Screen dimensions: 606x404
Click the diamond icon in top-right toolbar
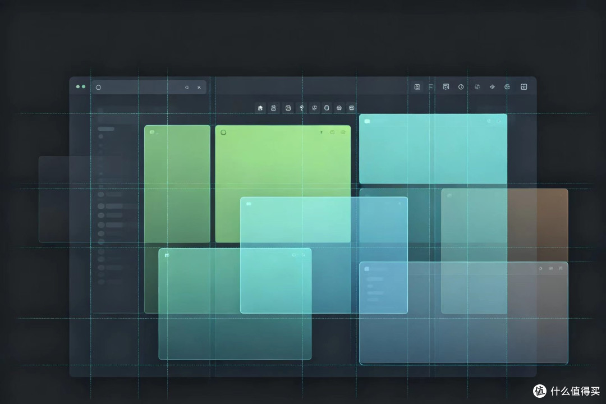[493, 87]
